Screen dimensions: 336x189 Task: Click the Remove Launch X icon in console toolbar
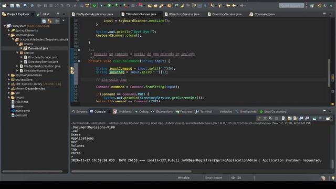265,118
